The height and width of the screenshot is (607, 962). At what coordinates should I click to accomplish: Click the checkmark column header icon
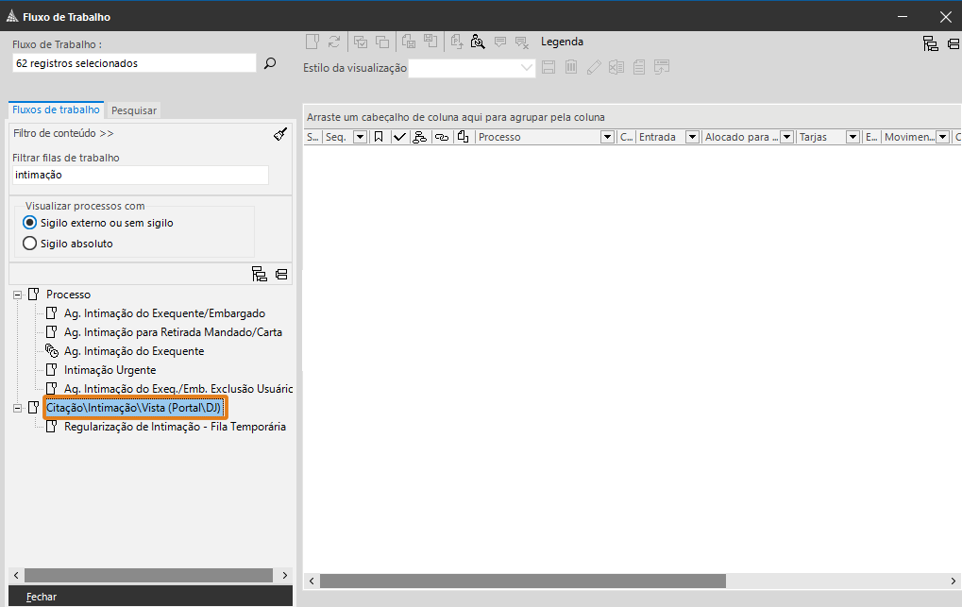399,137
